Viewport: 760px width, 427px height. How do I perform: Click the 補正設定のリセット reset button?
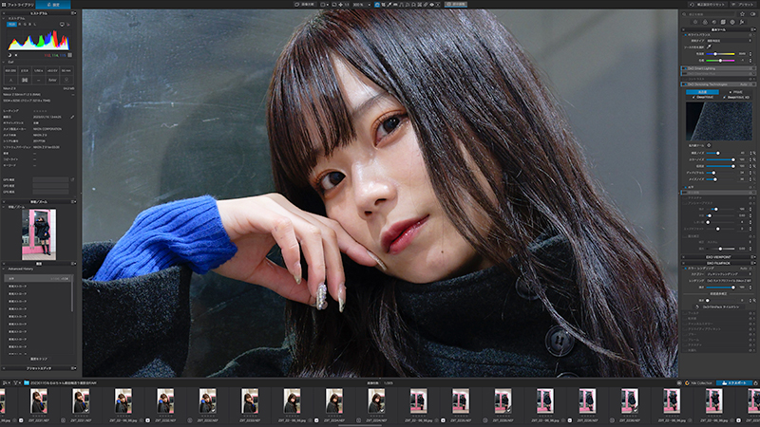tap(708, 5)
